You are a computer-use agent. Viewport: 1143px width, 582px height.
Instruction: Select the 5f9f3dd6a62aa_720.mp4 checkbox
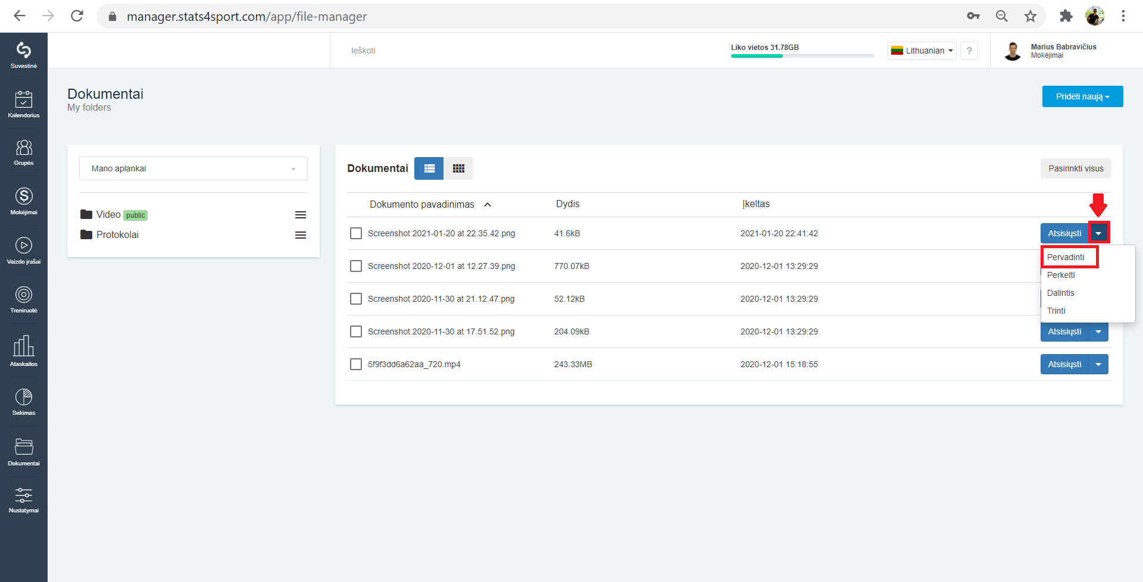(x=356, y=364)
